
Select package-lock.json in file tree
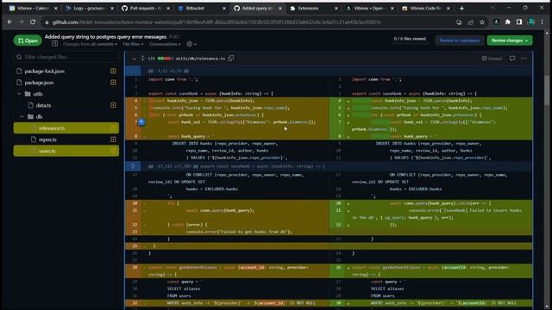[x=44, y=71]
